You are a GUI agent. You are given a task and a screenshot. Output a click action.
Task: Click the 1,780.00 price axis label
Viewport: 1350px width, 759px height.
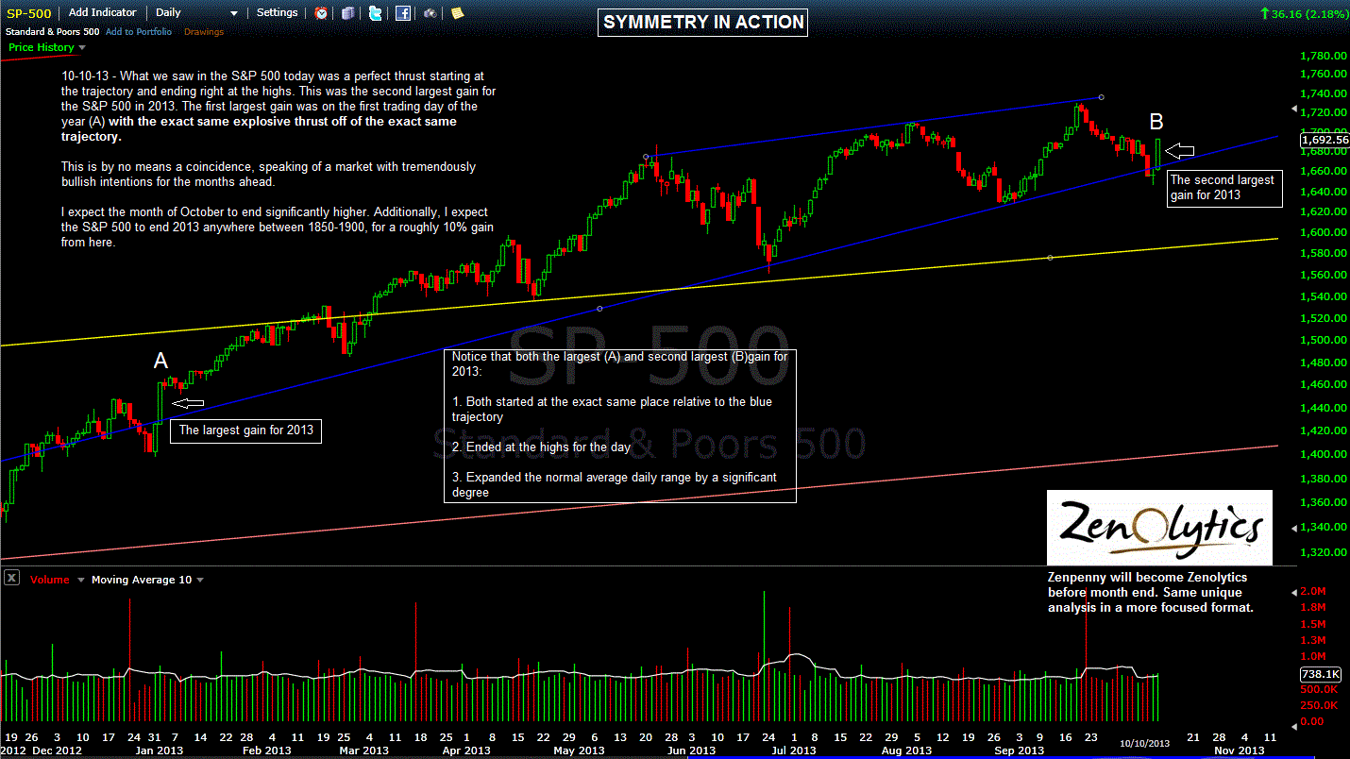click(x=1323, y=56)
